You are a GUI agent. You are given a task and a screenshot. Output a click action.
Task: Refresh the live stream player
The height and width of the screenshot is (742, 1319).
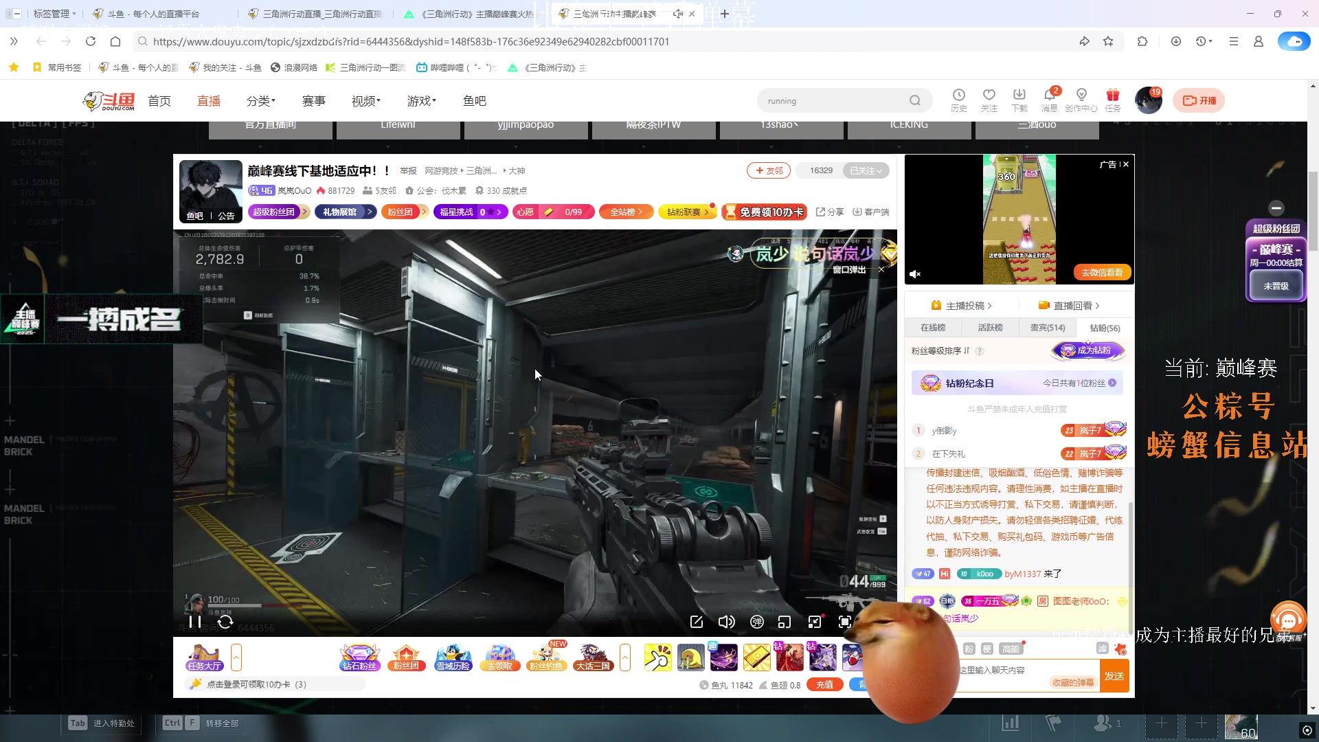(x=225, y=622)
